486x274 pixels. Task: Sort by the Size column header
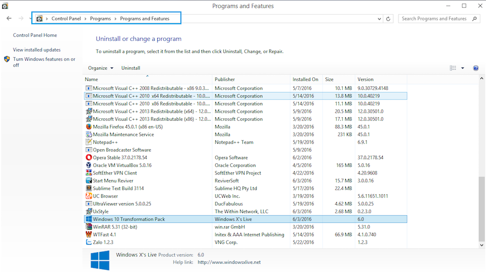pos(339,79)
